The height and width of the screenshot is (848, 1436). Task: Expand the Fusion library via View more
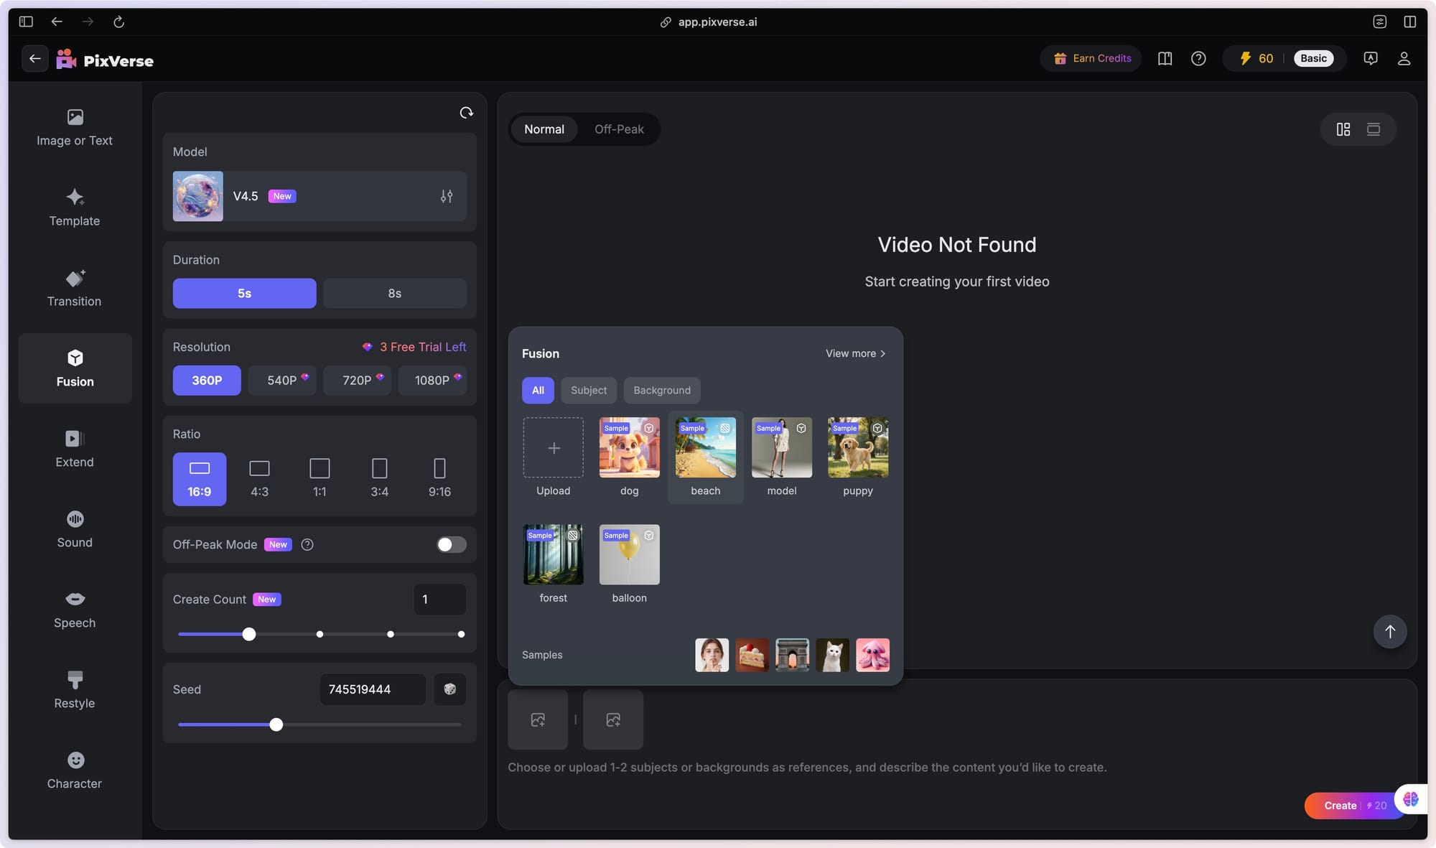coord(854,353)
